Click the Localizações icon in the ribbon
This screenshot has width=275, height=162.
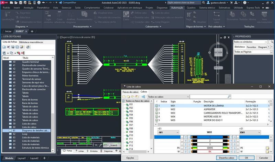(8, 15)
